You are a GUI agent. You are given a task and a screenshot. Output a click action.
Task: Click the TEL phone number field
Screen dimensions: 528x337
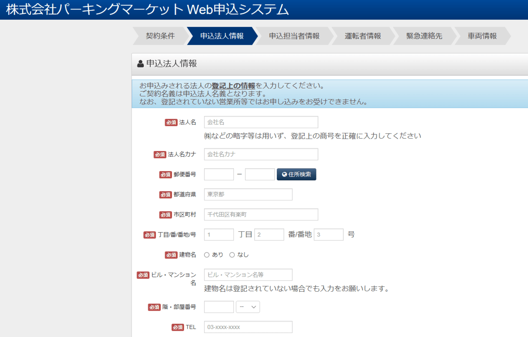247,327
